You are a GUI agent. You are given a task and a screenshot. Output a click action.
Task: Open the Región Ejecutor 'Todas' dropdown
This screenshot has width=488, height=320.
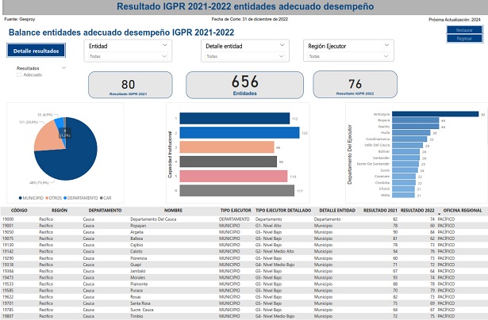point(348,56)
